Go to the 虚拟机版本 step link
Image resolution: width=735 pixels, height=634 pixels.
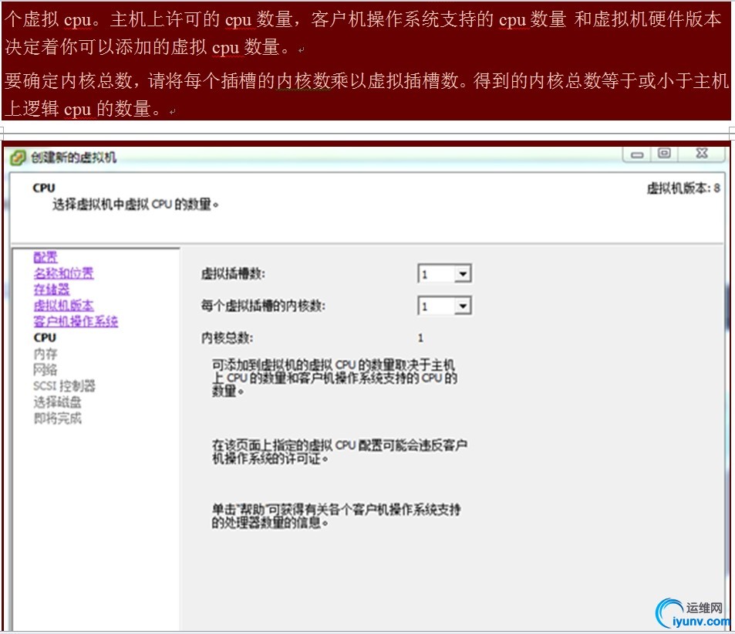(63, 306)
